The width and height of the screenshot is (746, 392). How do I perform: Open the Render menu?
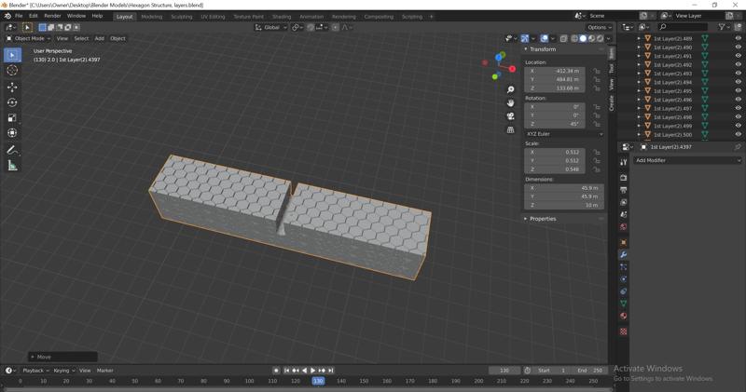[x=52, y=16]
